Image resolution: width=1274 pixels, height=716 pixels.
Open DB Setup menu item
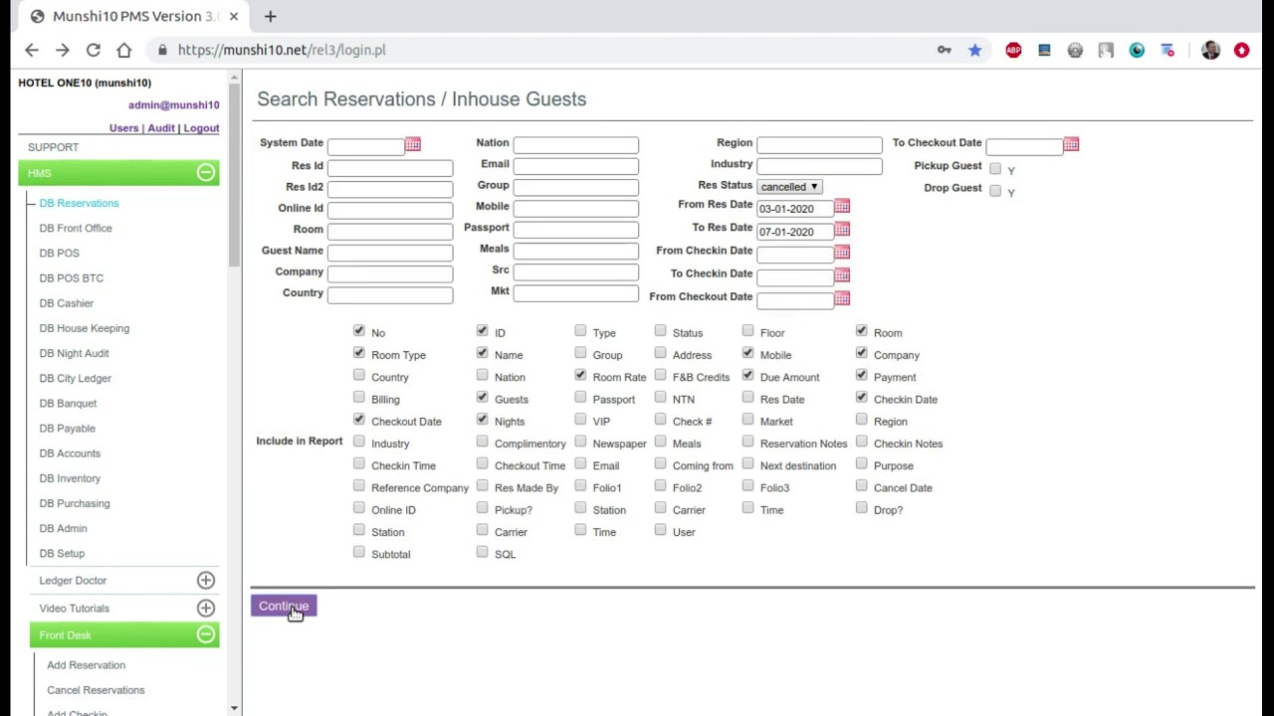click(62, 554)
